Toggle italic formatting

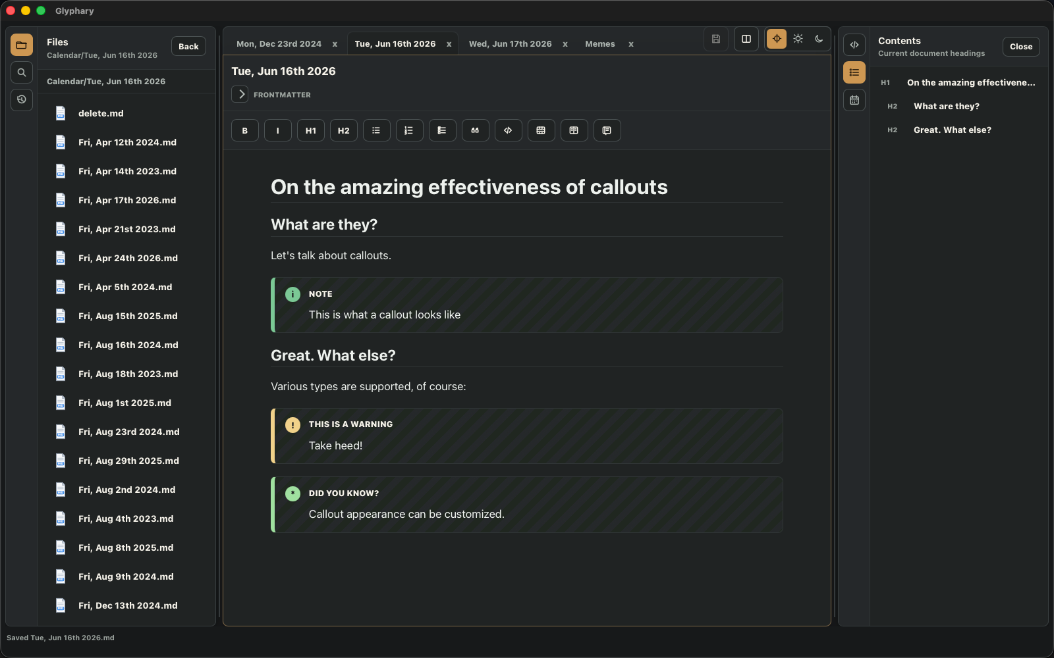point(278,130)
